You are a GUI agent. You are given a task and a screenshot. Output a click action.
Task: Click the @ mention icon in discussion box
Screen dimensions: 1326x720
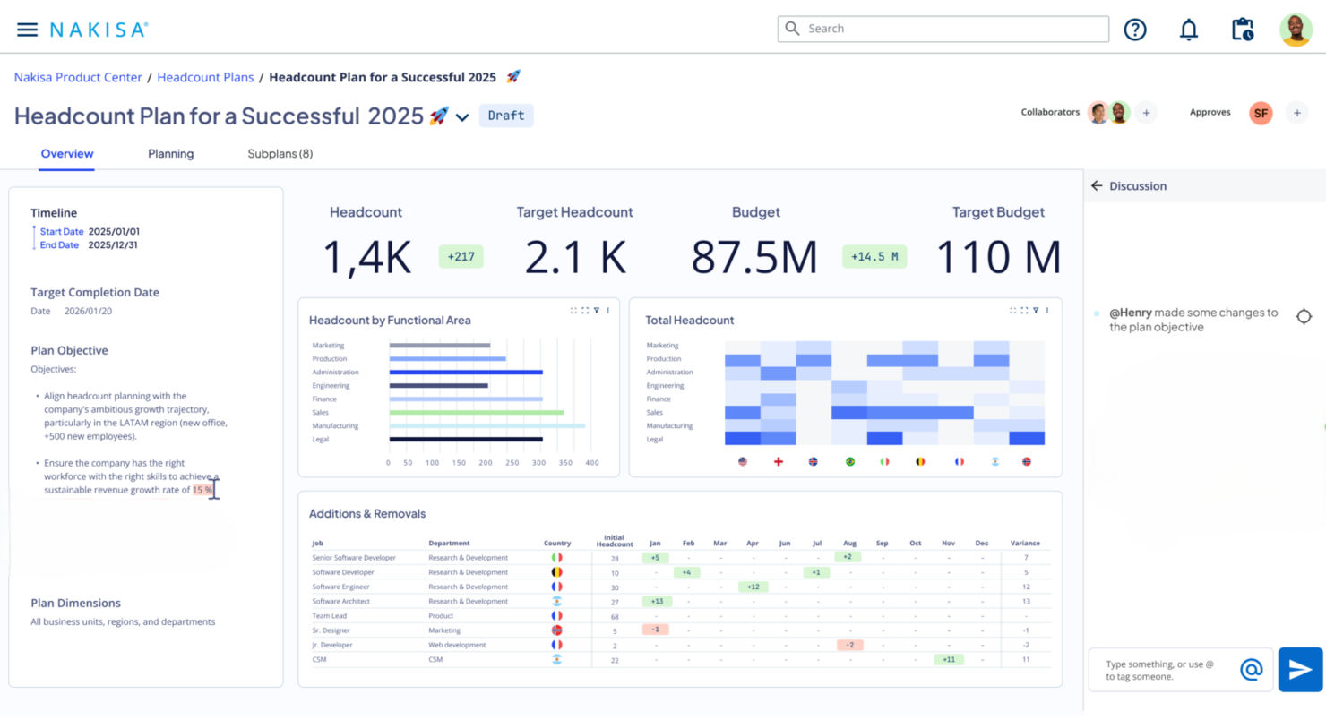pyautogui.click(x=1251, y=669)
